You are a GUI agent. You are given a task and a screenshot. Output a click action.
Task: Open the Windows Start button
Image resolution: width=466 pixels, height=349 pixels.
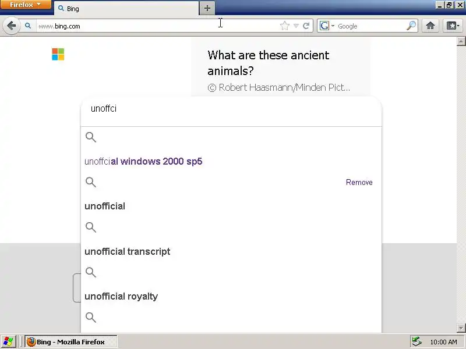8,341
